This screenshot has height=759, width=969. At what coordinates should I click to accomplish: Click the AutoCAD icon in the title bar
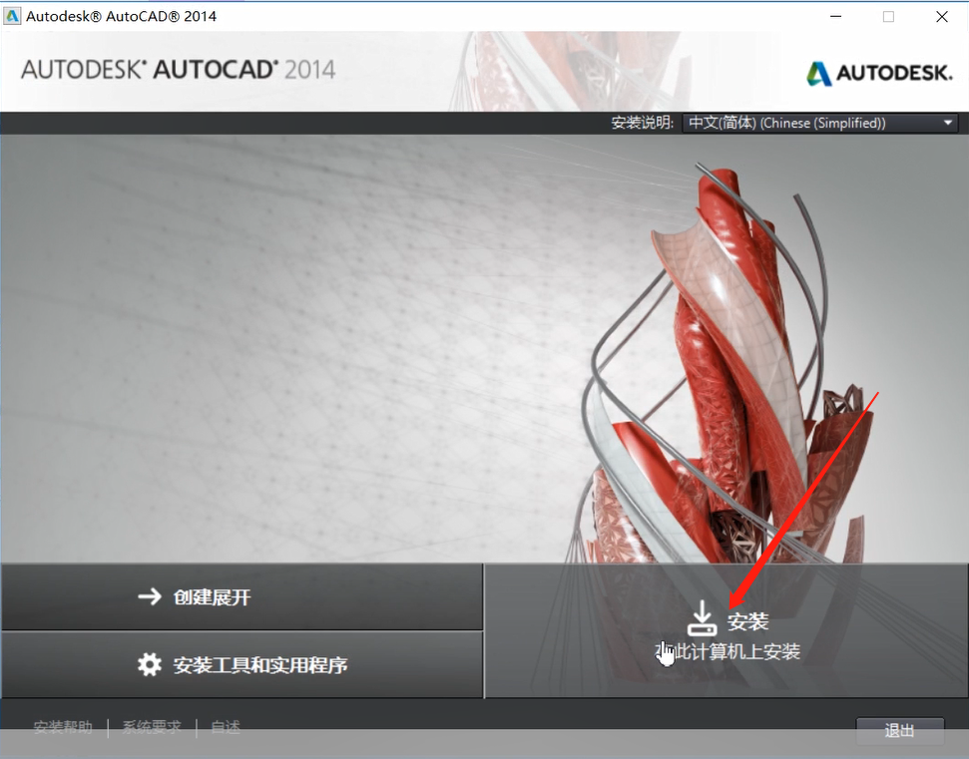14,16
